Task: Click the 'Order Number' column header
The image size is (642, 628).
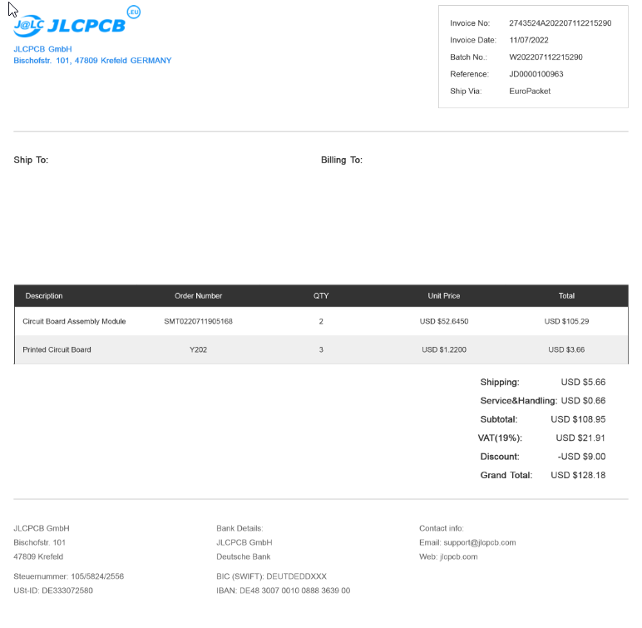Action: 198,296
